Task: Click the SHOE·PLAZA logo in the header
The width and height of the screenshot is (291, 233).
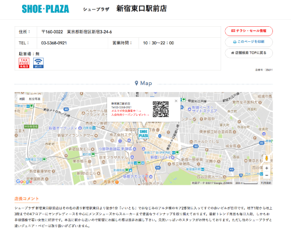Action: [45, 9]
